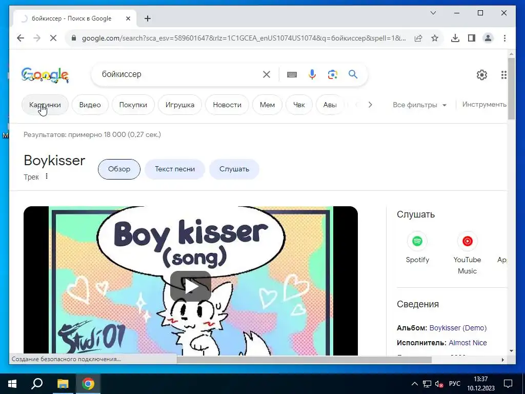Viewport: 525px width, 394px height.
Task: Clear the Google search query
Action: pos(267,74)
